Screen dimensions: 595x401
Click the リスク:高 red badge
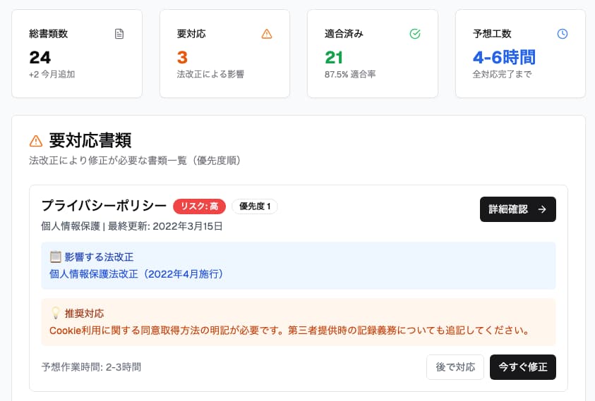(199, 206)
